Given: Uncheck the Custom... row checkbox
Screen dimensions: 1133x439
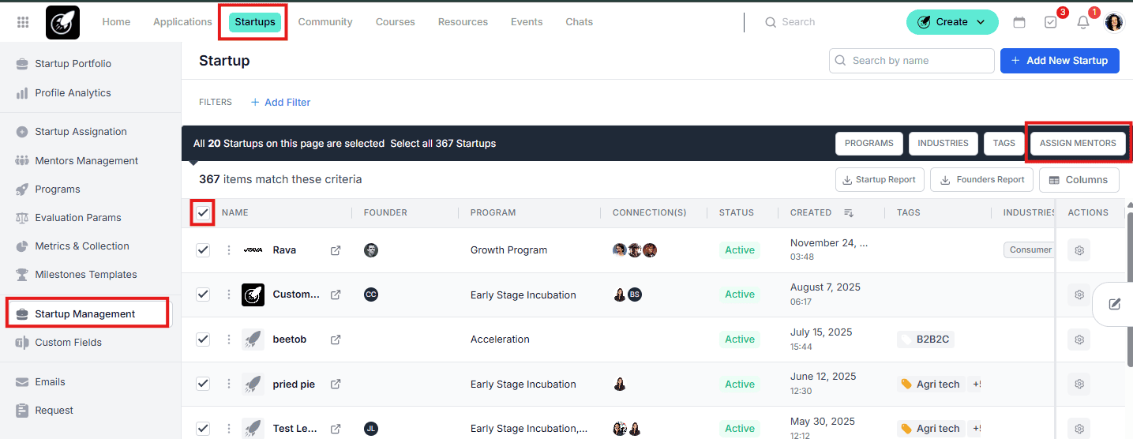Looking at the screenshot, I should click(x=203, y=295).
